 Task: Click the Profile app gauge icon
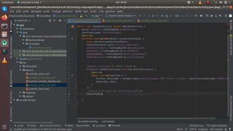tap(162, 16)
